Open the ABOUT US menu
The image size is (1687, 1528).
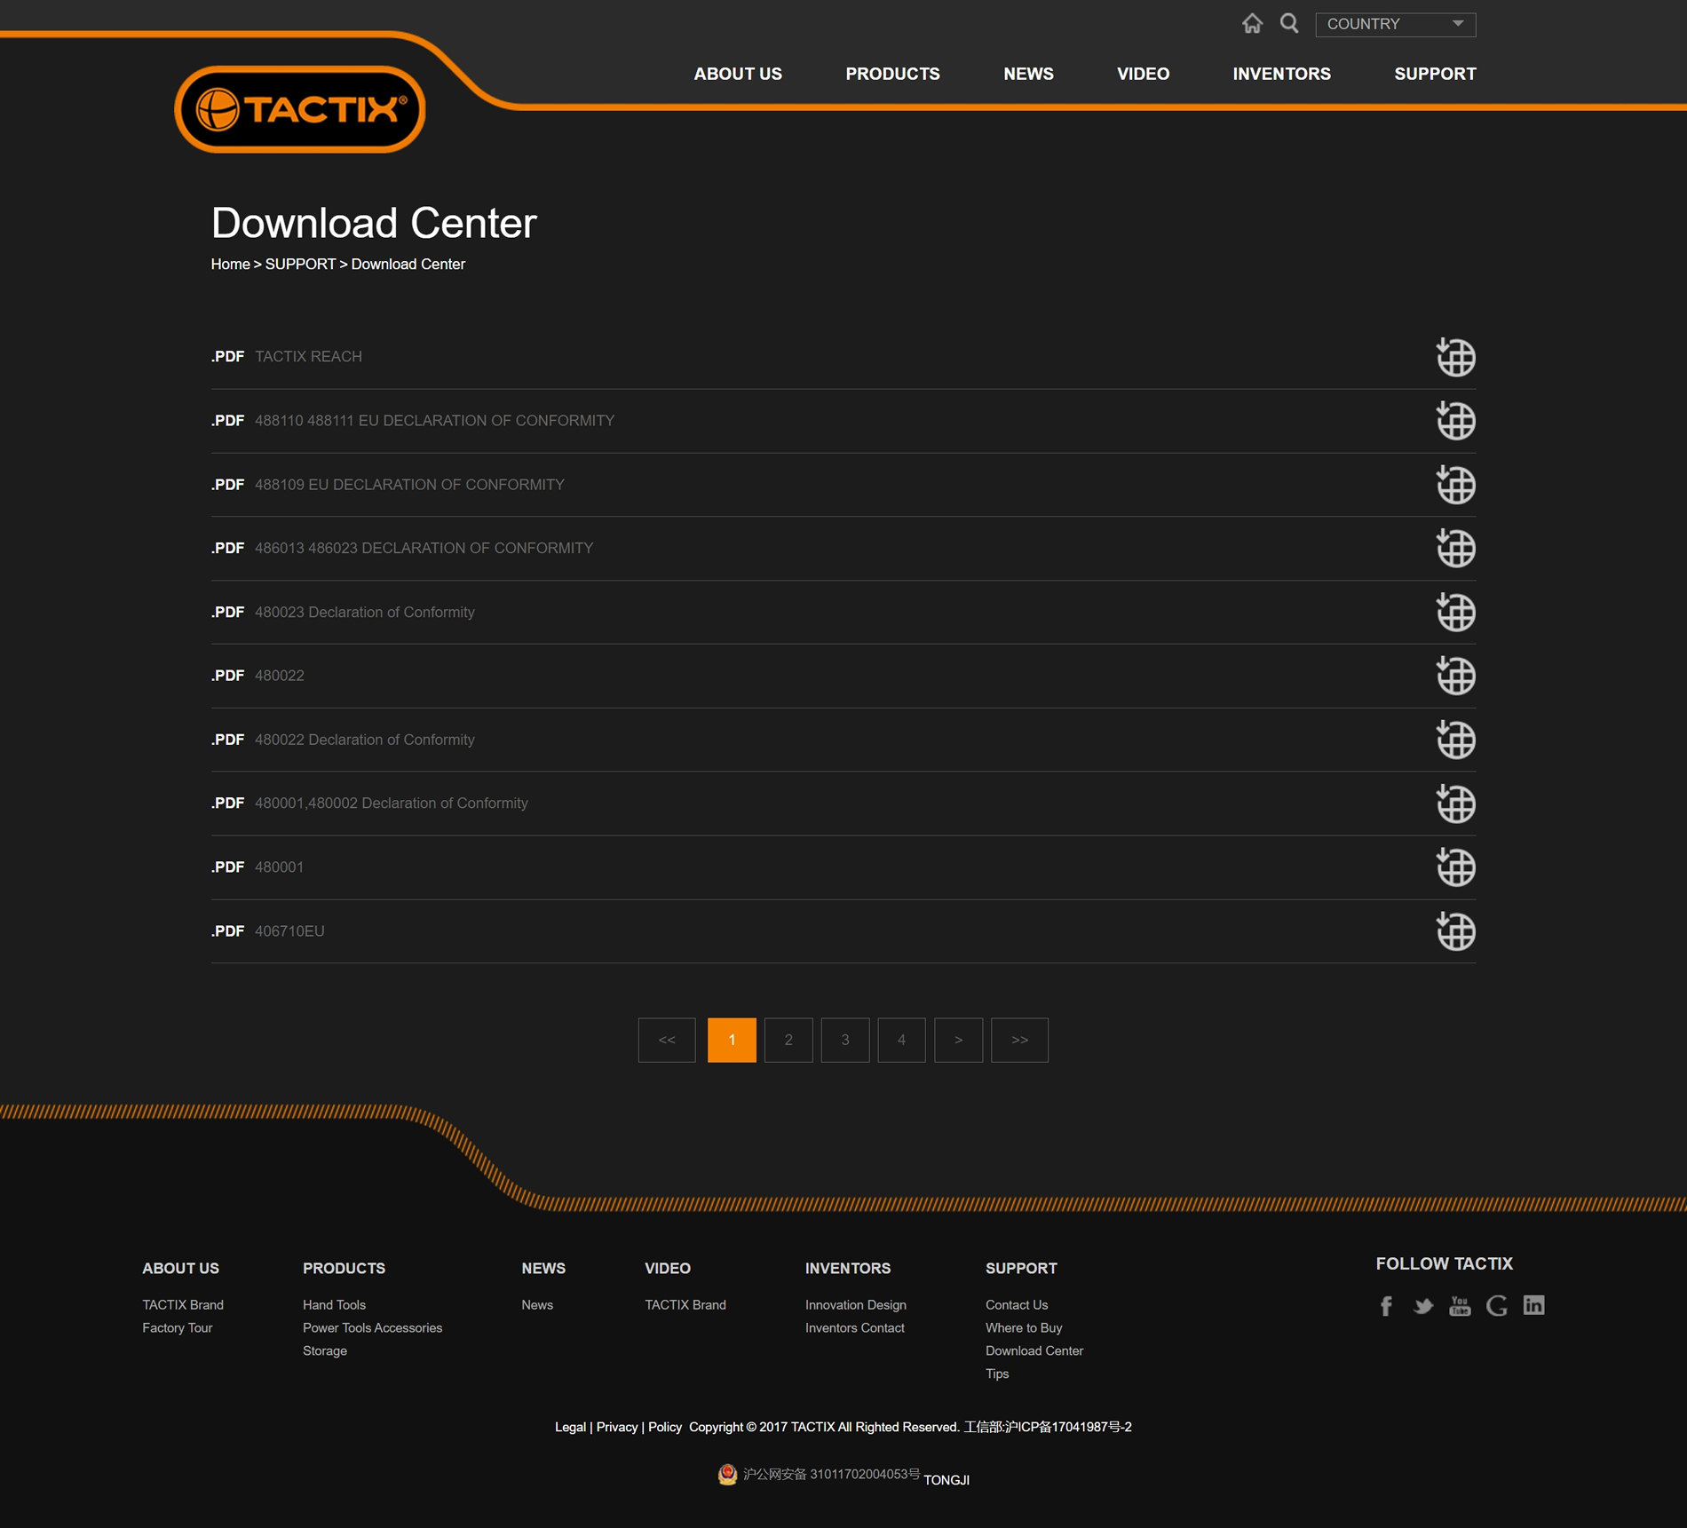[x=738, y=74]
